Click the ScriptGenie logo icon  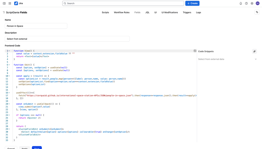pos(4,13)
